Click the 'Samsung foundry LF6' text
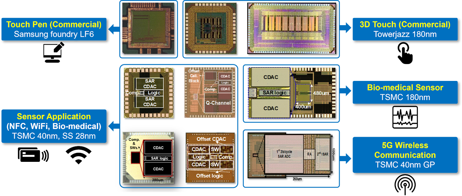462x196 pixels. click(54, 35)
